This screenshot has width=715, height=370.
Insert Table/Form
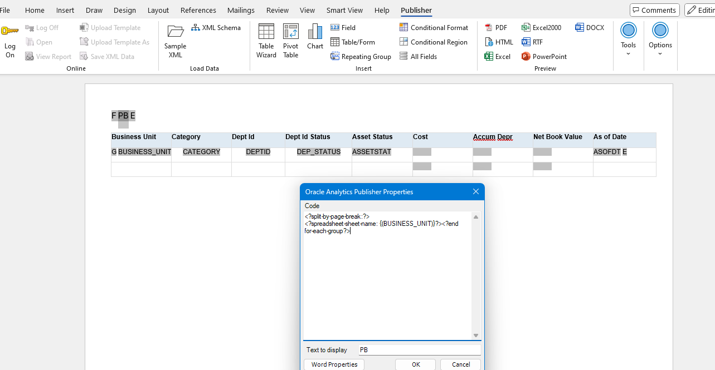coord(353,42)
